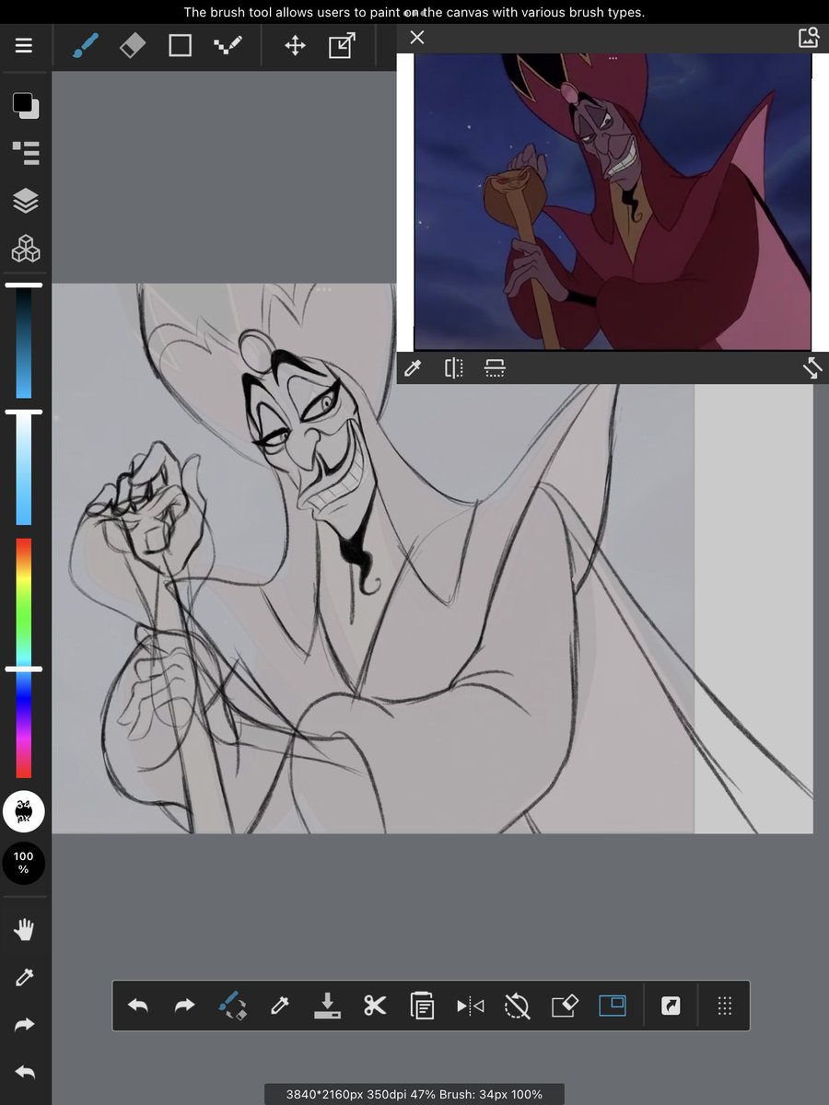Open brush preview circle
The width and height of the screenshot is (829, 1105).
pyautogui.click(x=24, y=811)
